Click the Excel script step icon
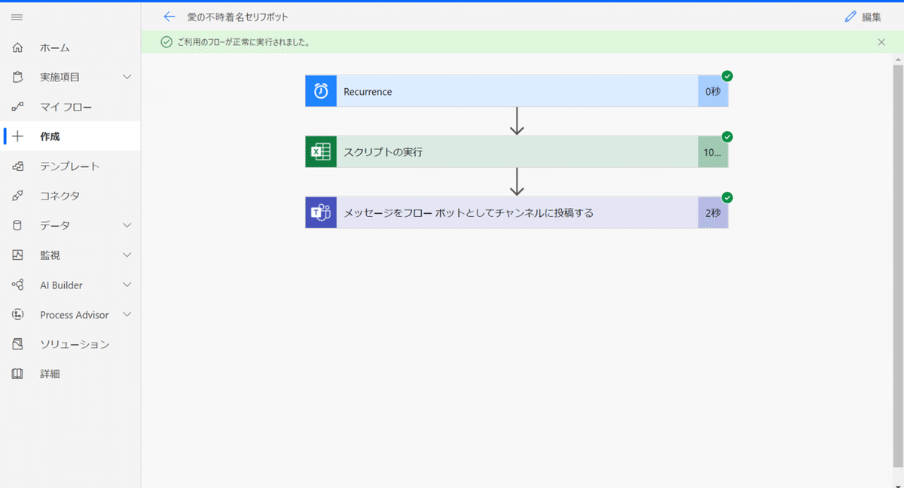 pos(321,152)
